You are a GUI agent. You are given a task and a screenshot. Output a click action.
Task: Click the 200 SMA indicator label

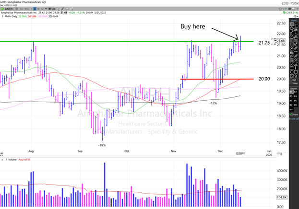click(53, 16)
